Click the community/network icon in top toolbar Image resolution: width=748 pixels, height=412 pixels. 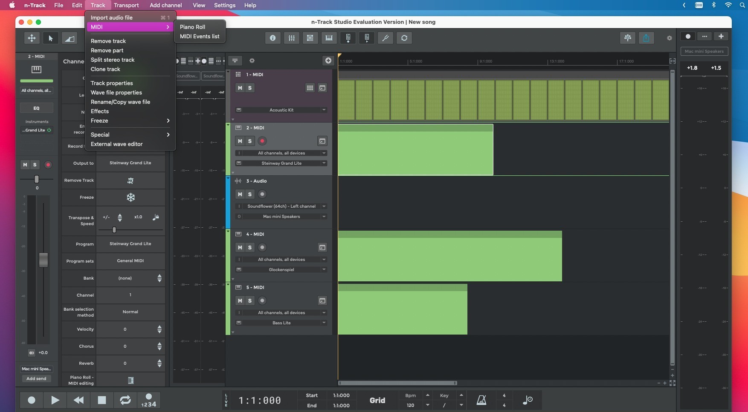(627, 38)
